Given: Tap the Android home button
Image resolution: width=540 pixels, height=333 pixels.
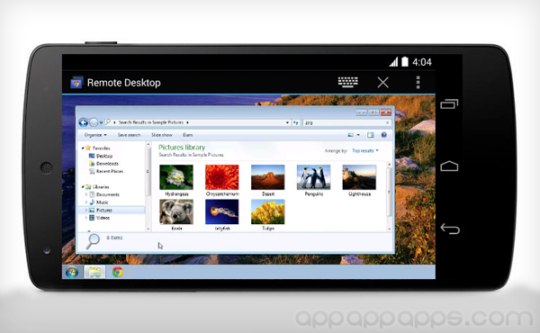Looking at the screenshot, I should 449,166.
